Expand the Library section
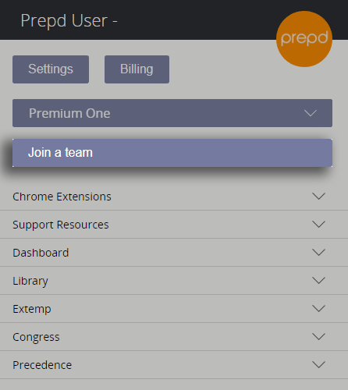This screenshot has width=348, height=390. tap(174, 281)
